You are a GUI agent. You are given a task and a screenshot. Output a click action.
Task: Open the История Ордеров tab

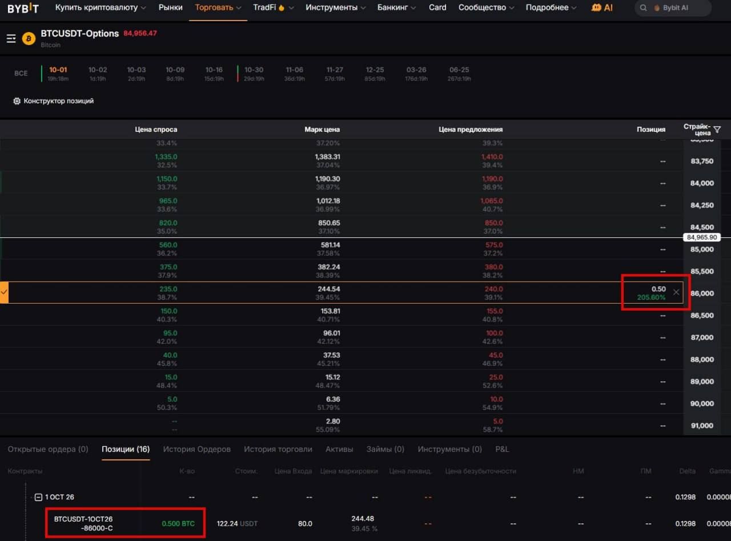(197, 449)
